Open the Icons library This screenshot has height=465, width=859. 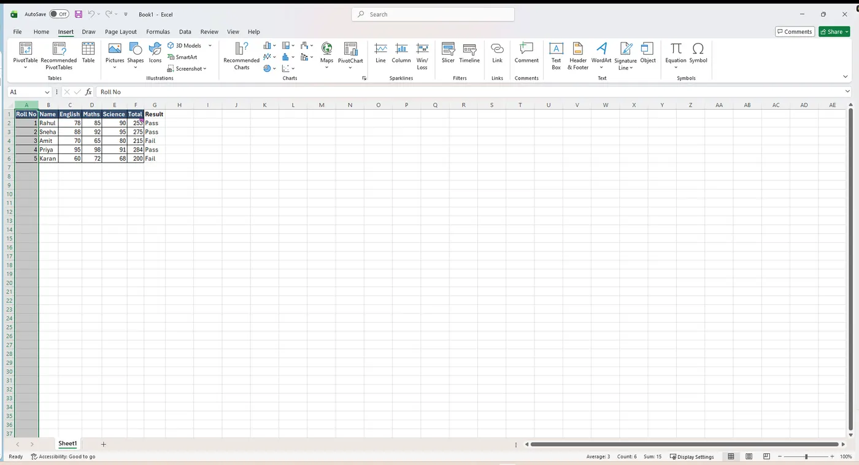155,53
